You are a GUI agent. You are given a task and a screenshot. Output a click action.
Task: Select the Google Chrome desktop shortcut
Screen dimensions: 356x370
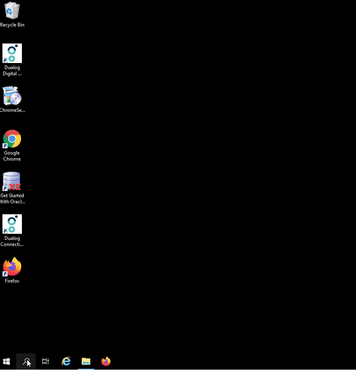point(12,139)
